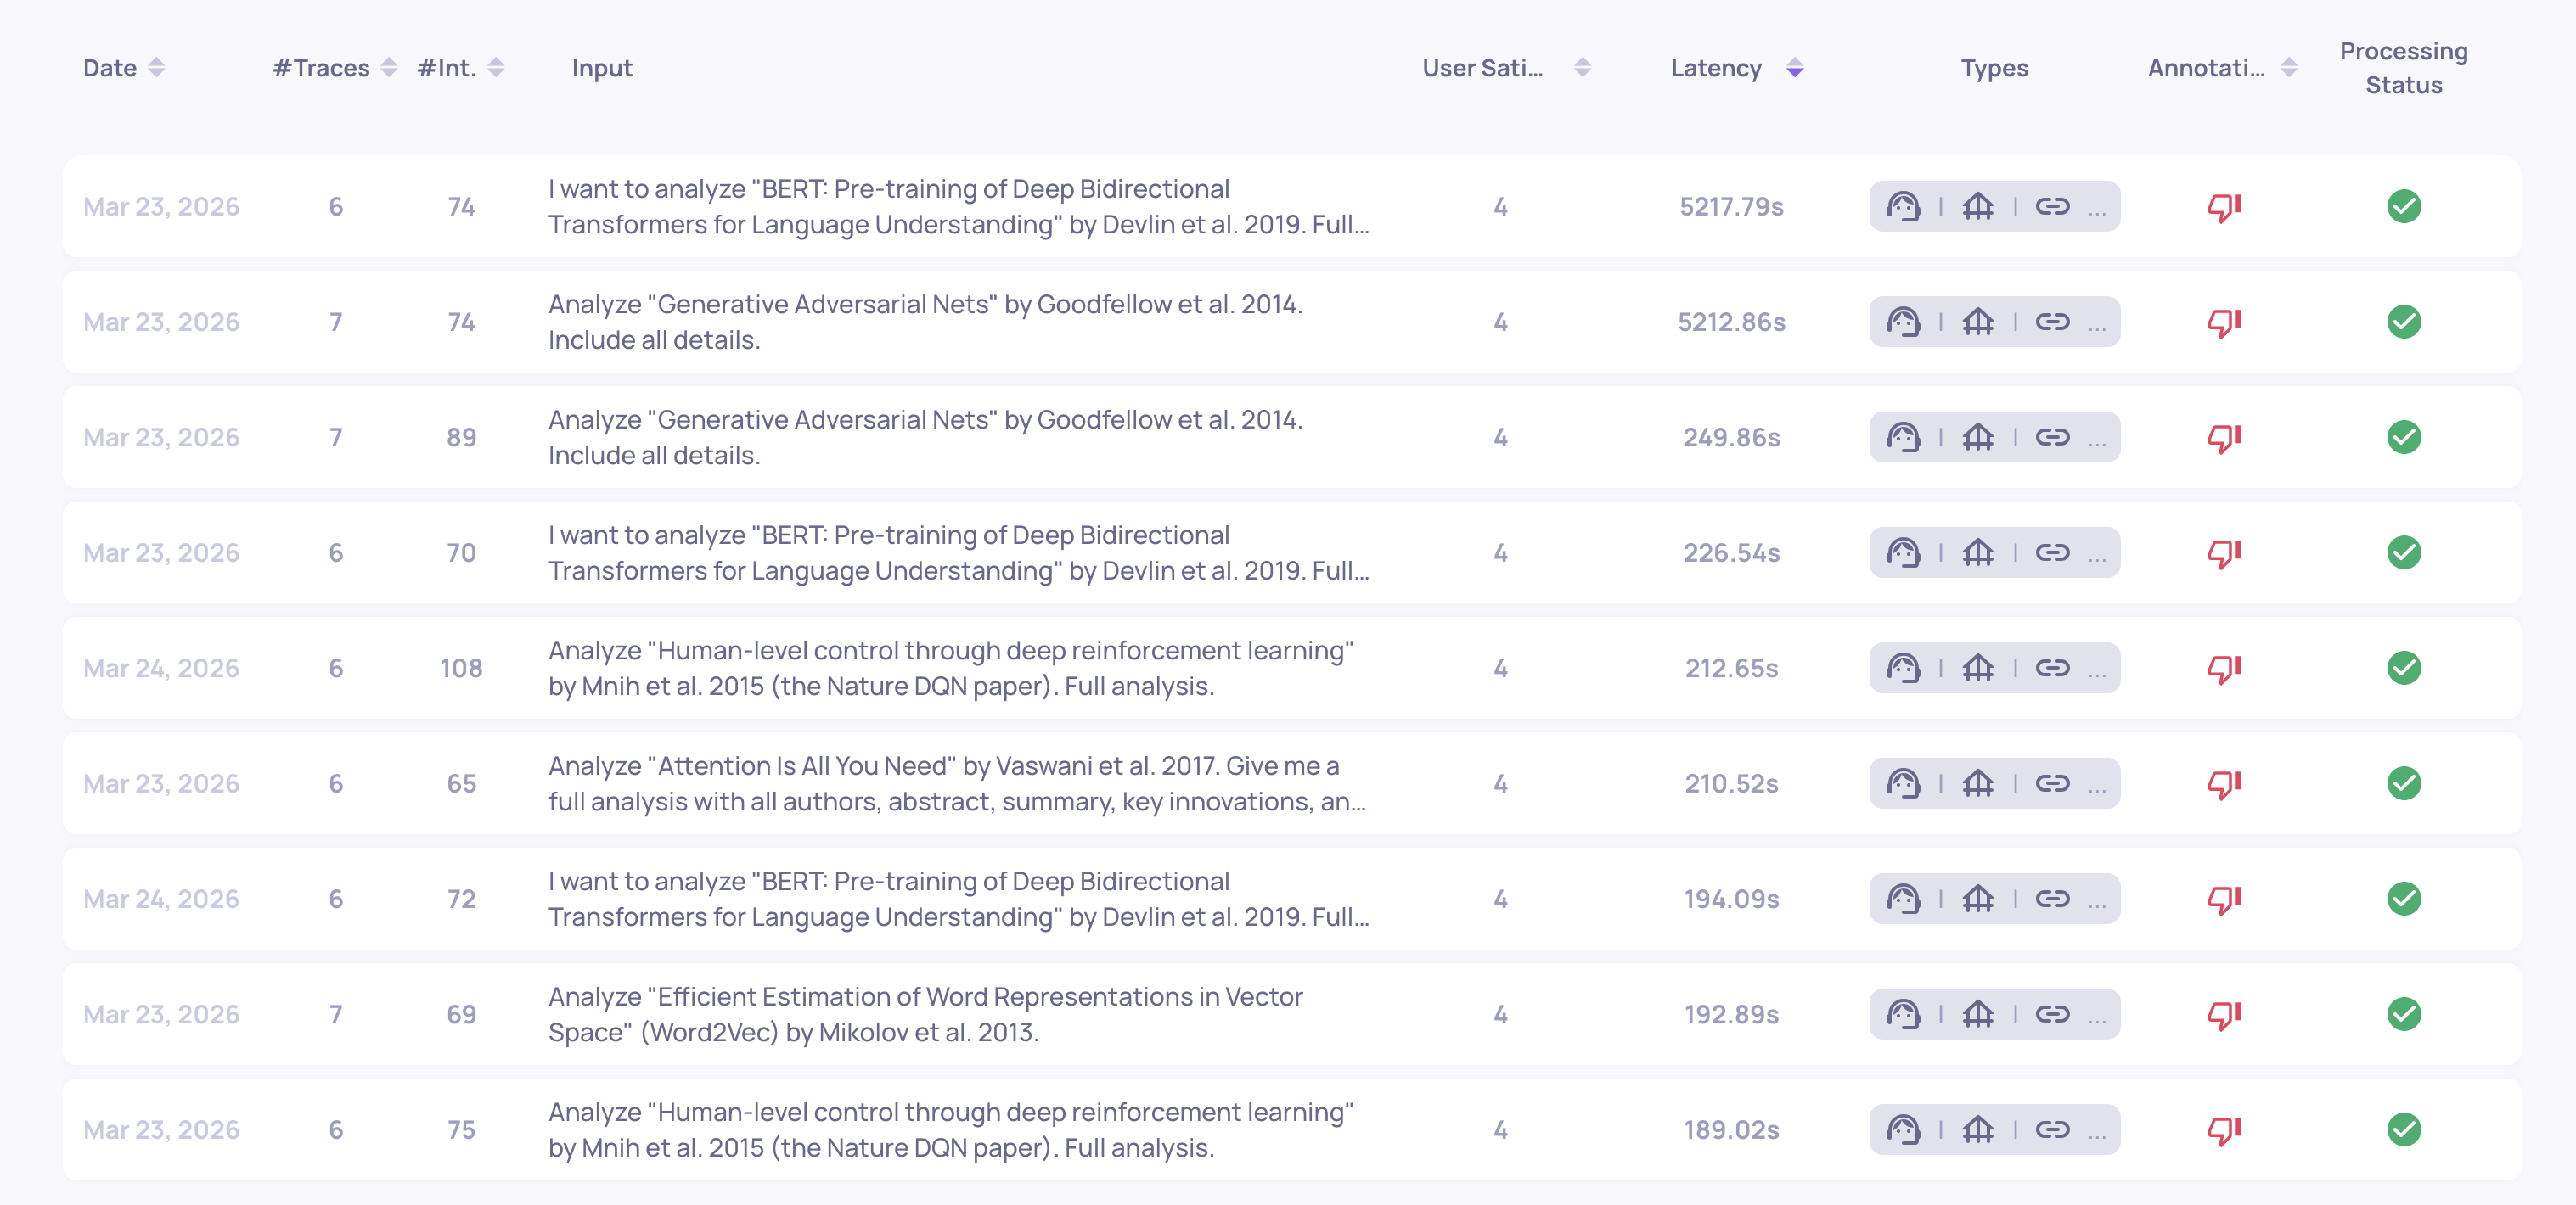The image size is (2576, 1205).
Task: Click thumbs-down icon on Word2Vec row
Action: (2223, 1015)
